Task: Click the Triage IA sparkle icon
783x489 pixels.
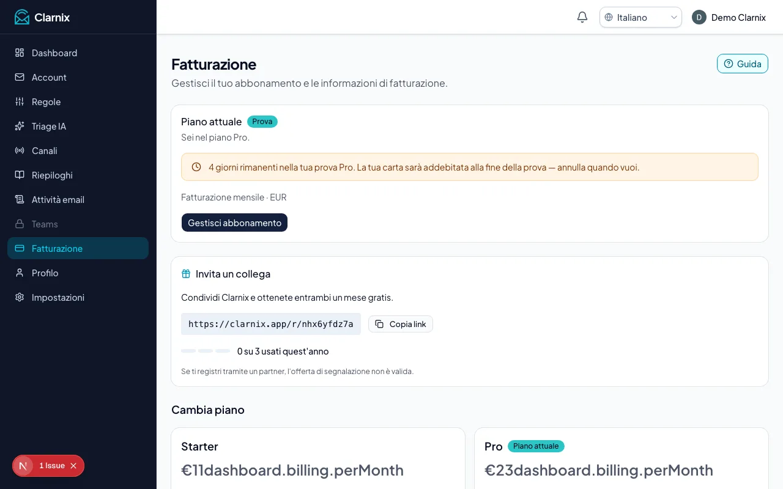Action: (x=20, y=126)
